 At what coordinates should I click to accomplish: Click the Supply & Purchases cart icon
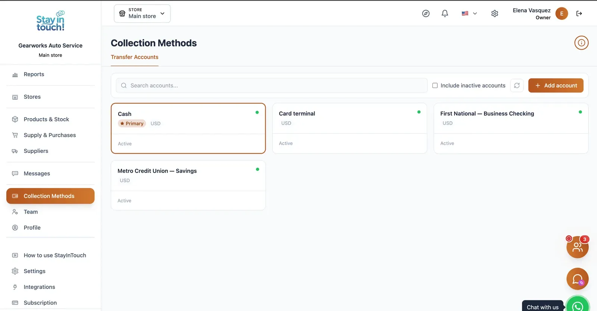[15, 135]
